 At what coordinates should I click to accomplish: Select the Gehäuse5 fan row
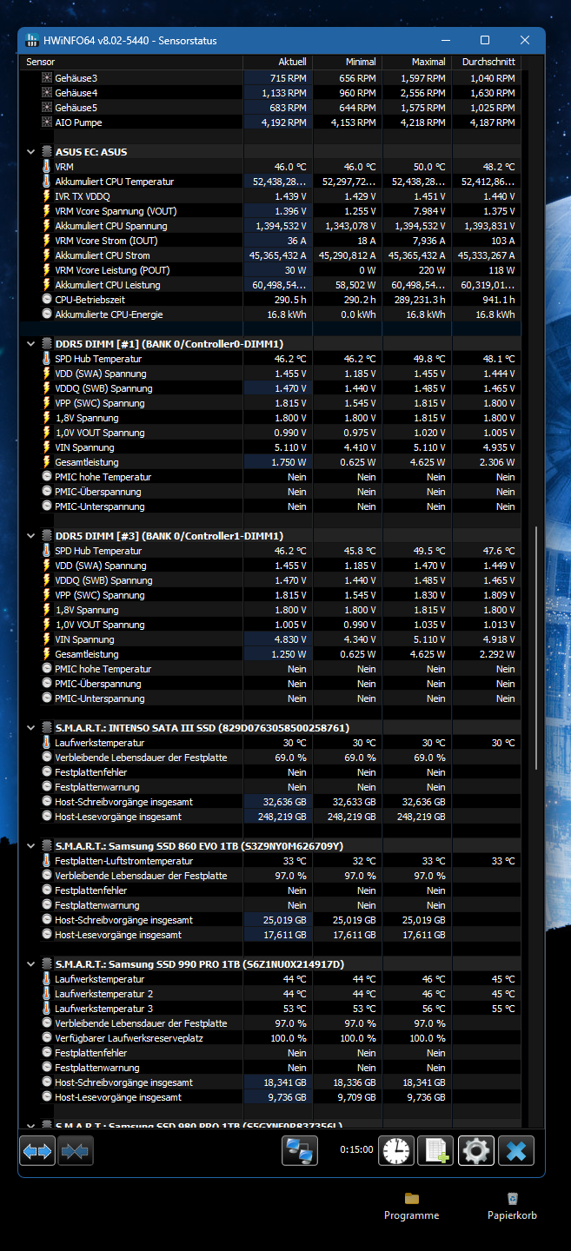coord(270,108)
